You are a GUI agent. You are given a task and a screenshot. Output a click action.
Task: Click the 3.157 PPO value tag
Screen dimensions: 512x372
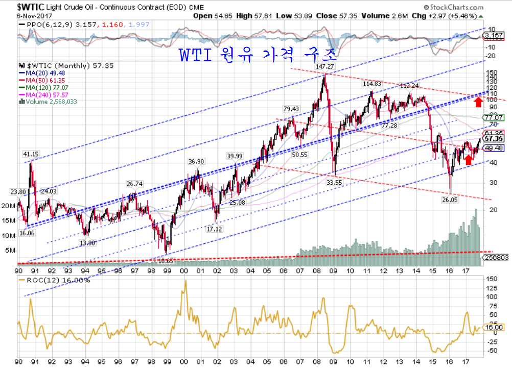493,36
